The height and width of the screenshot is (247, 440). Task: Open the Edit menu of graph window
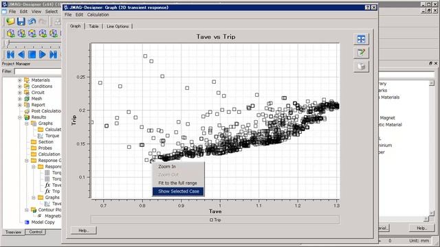(79, 14)
